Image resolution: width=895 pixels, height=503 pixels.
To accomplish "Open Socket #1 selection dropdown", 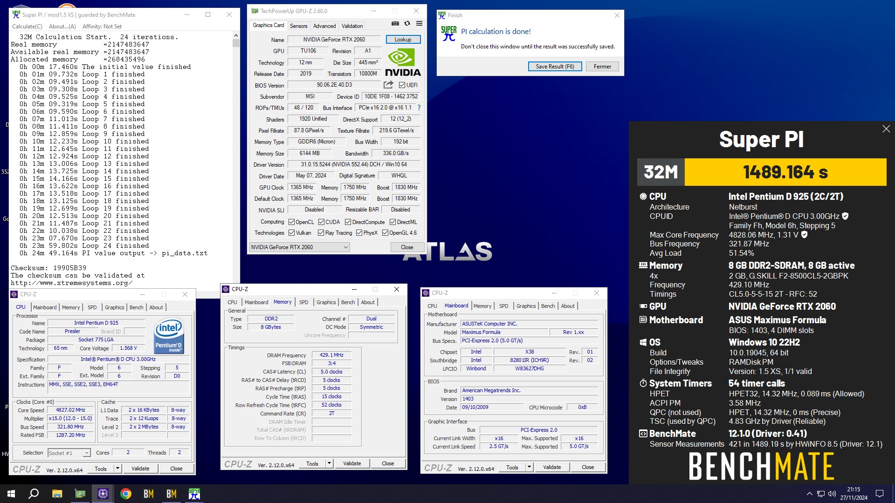I will pos(69,453).
